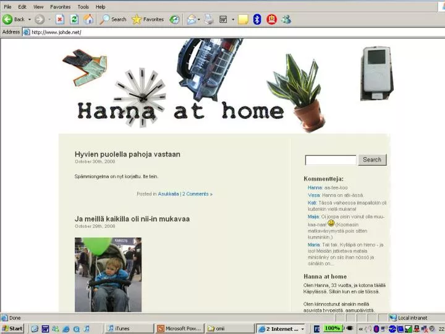Click the power plug tray icon
Image resolution: width=445 pixels, height=334 pixels.
pyautogui.click(x=349, y=328)
